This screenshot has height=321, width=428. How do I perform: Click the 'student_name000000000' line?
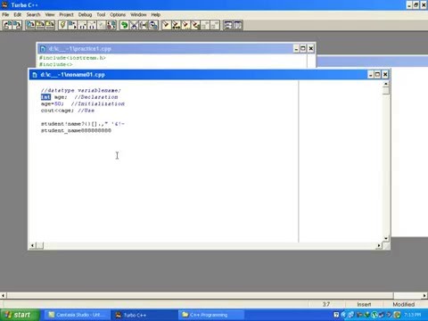pos(76,130)
